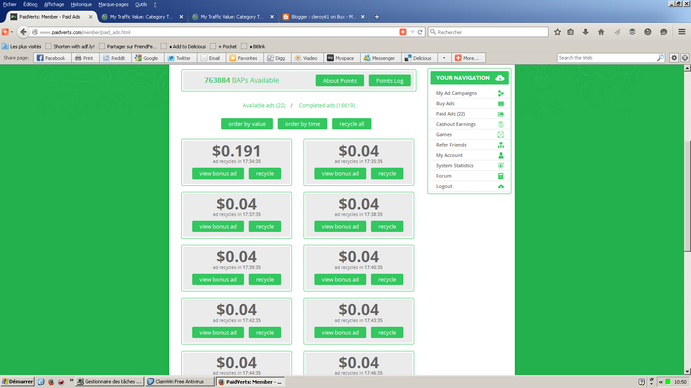Open the downloads arrow icon
Viewport: 691px width, 388px height.
[x=586, y=32]
